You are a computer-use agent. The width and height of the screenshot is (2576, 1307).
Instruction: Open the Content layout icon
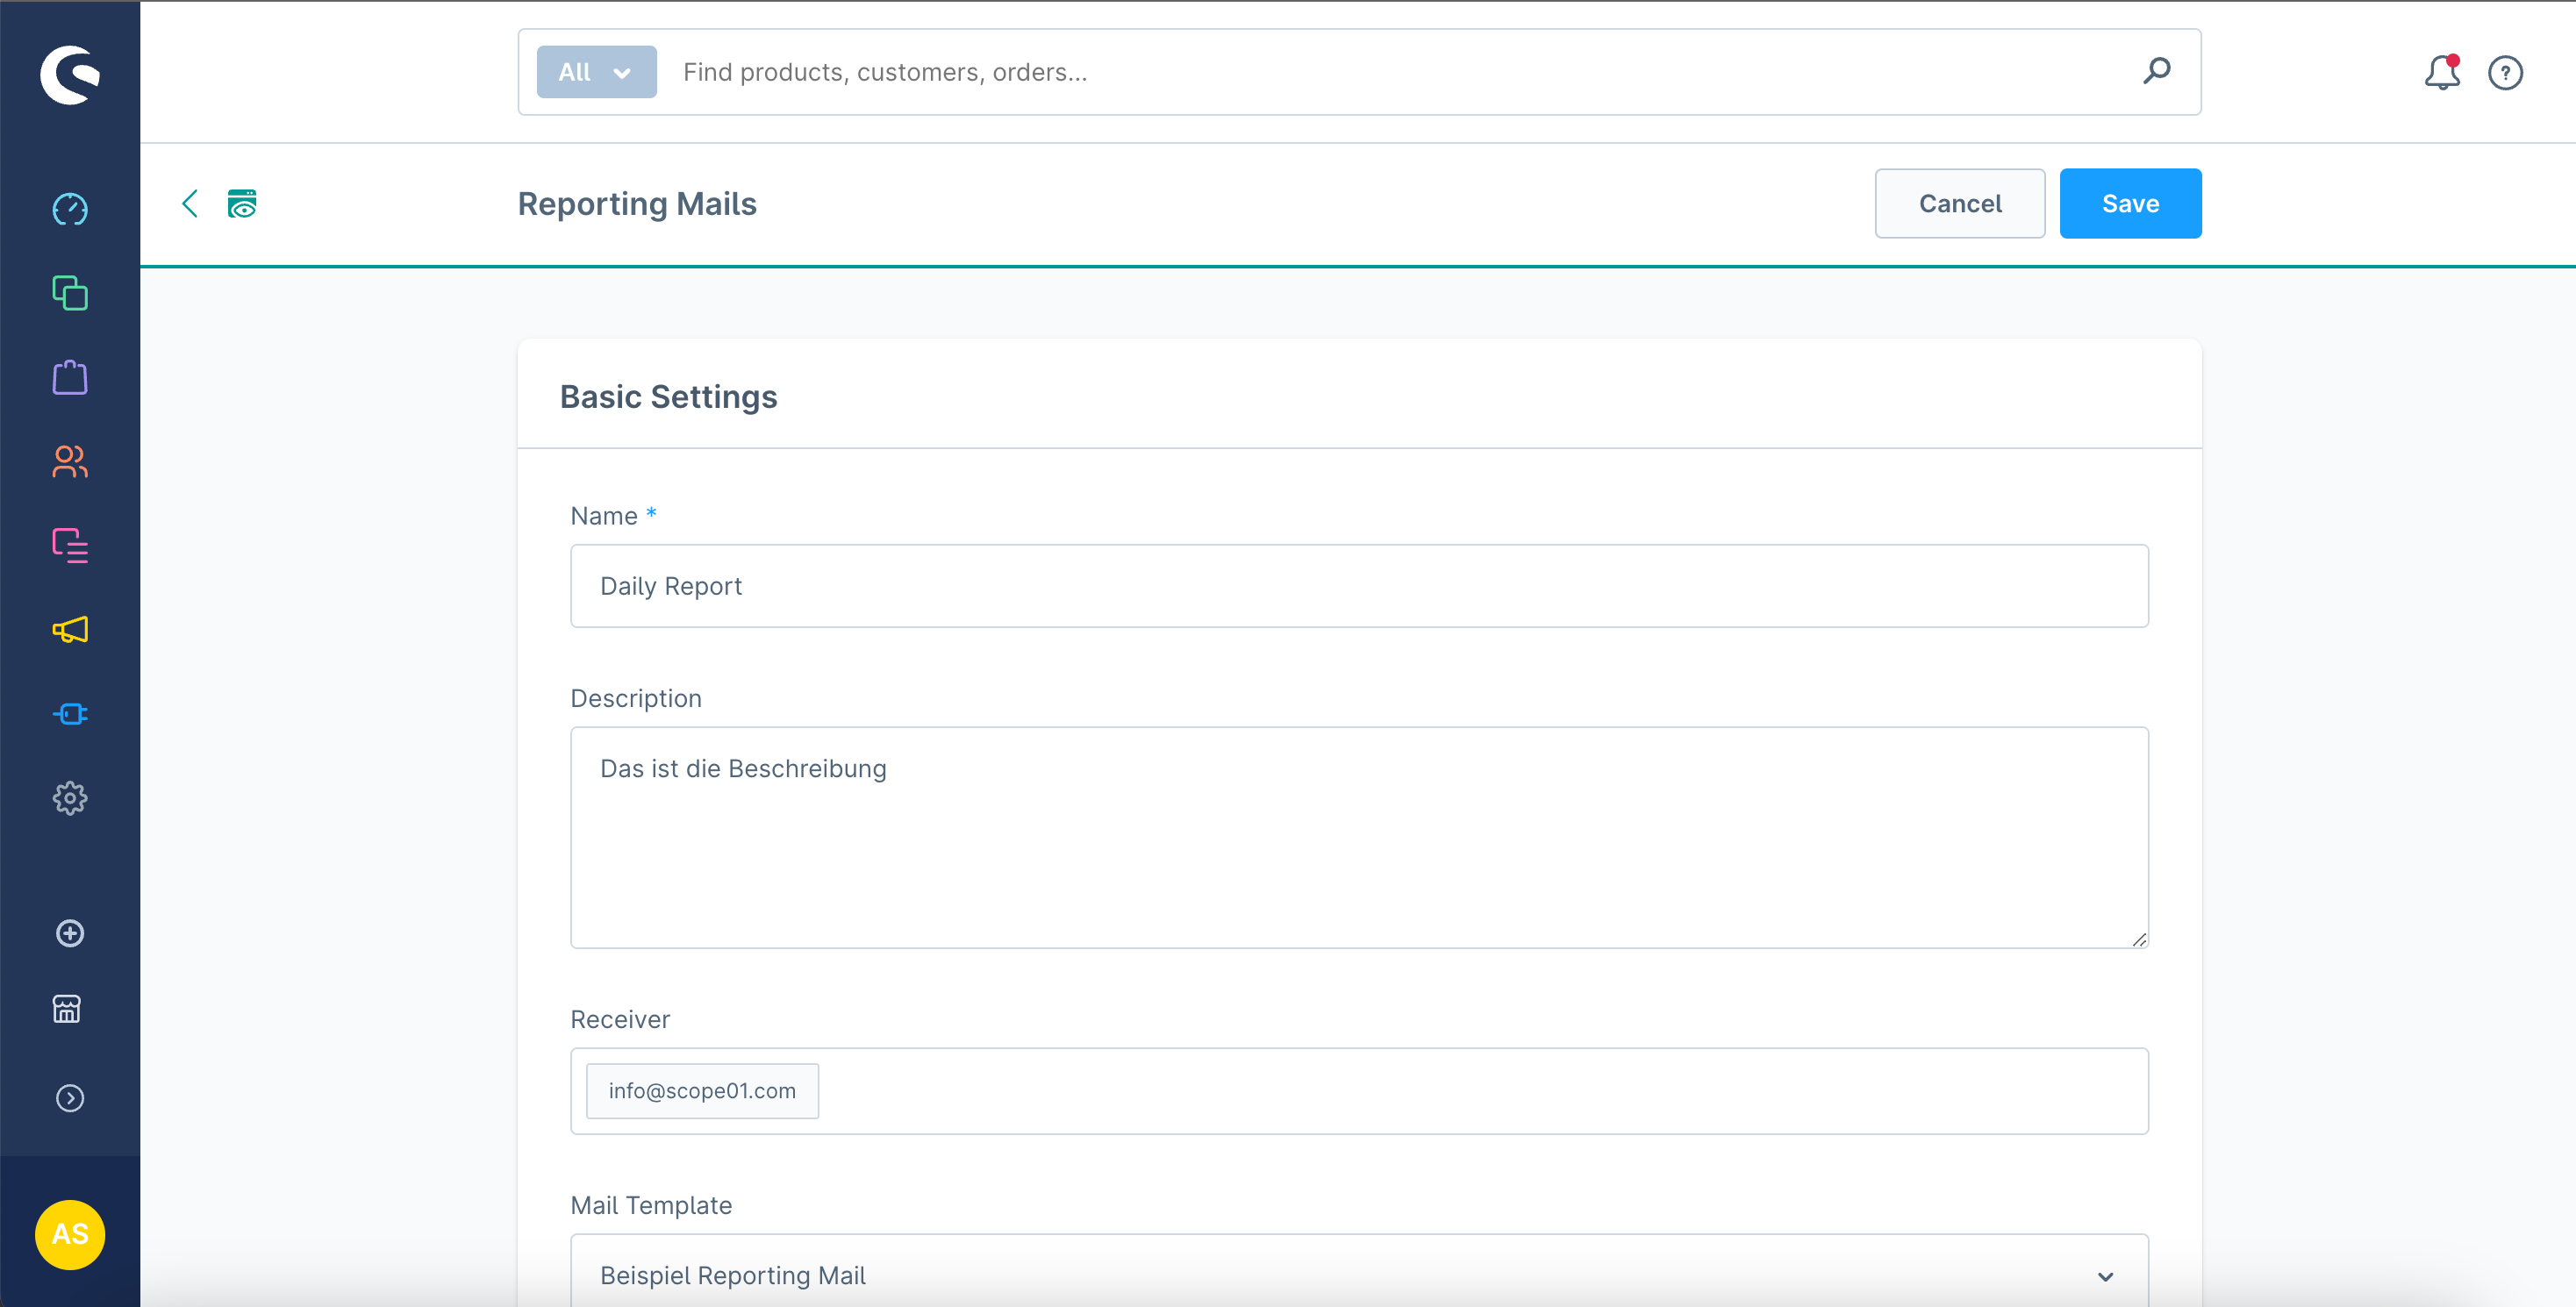[x=70, y=545]
